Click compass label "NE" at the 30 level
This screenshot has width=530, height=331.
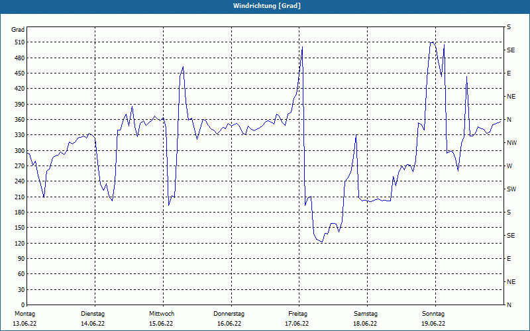(511, 282)
